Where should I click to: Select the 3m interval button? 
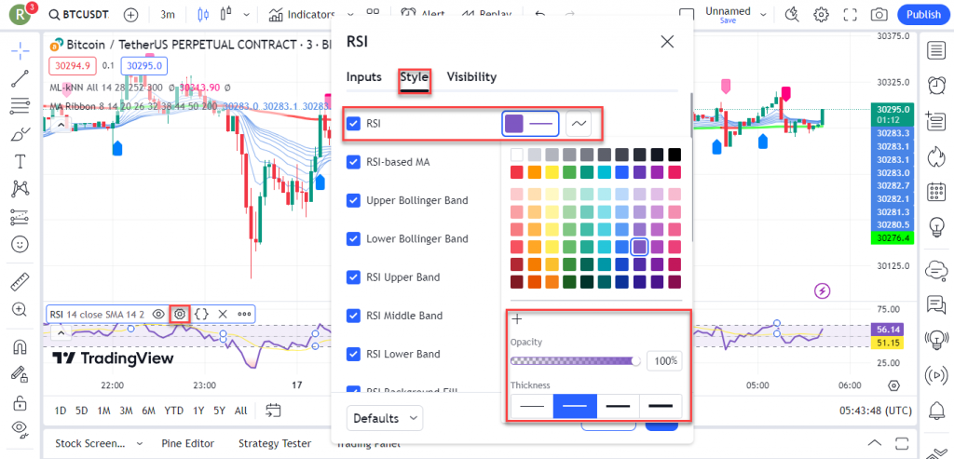click(168, 15)
